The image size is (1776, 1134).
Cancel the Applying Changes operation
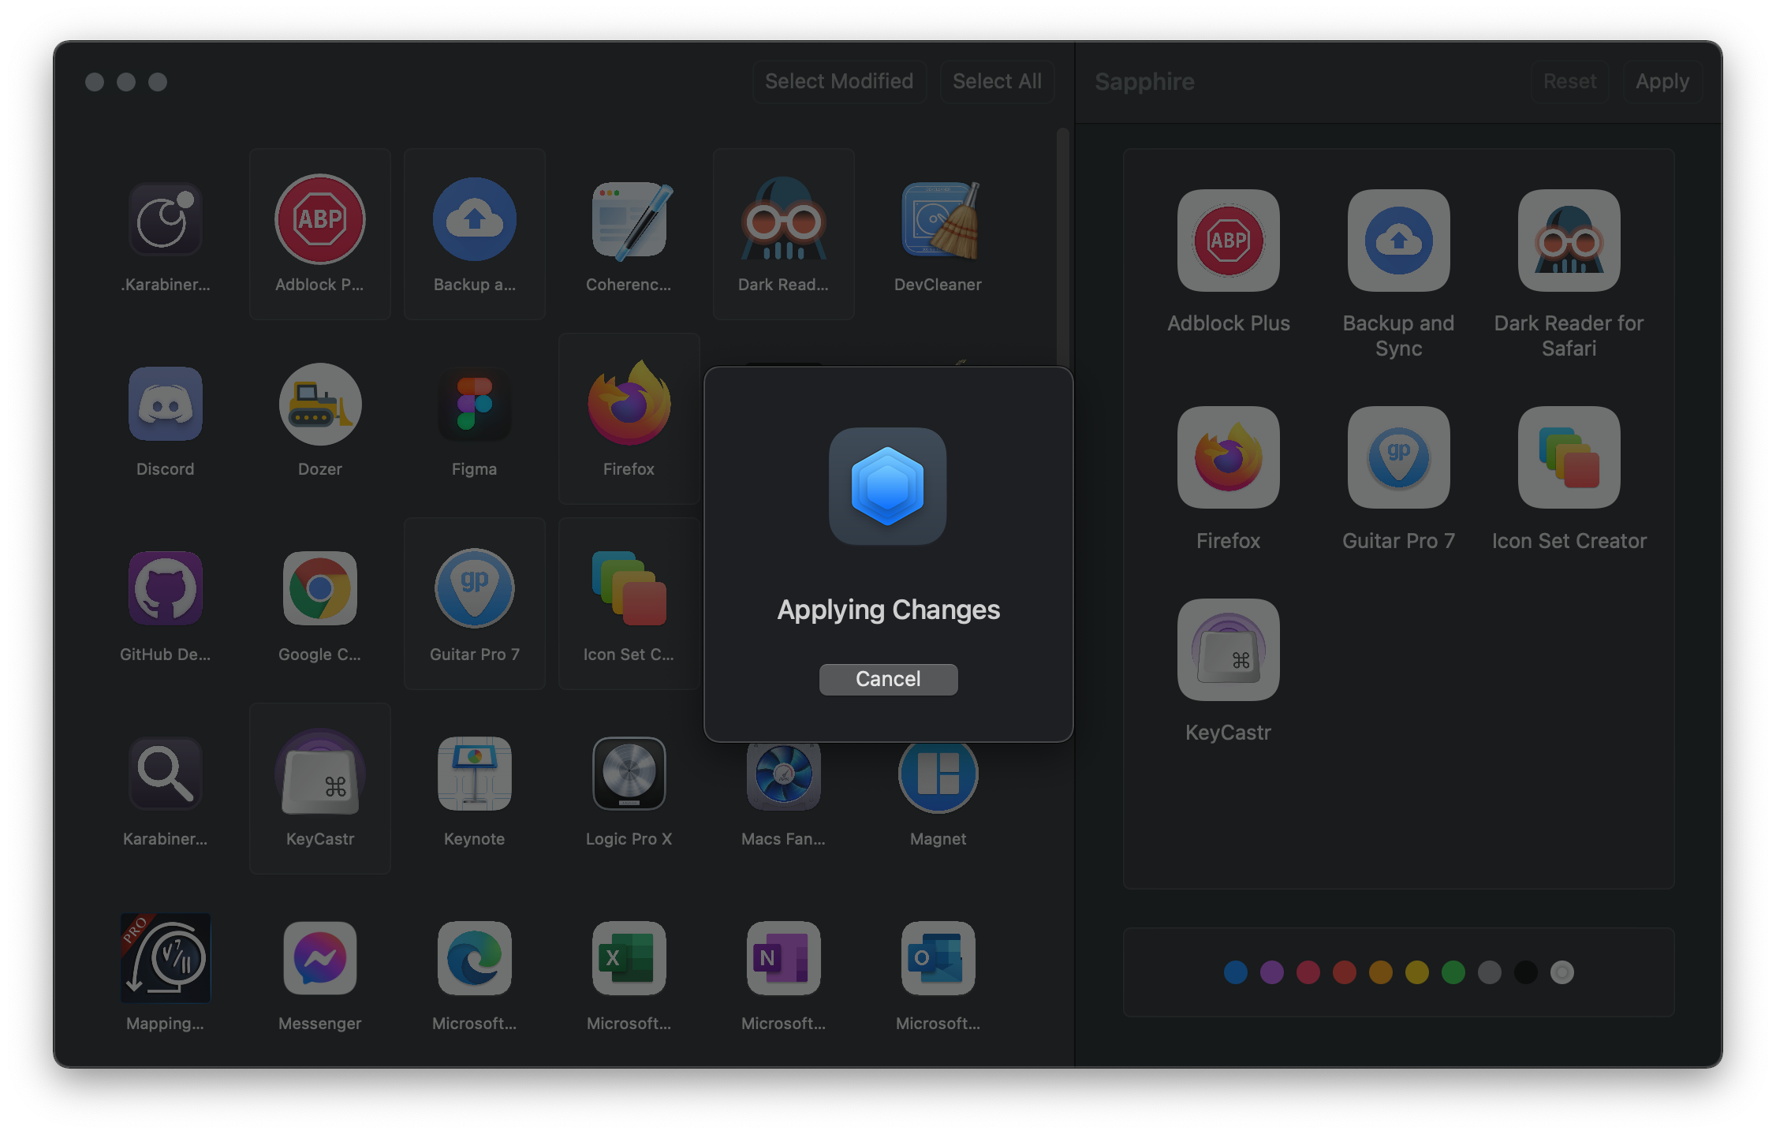(888, 679)
